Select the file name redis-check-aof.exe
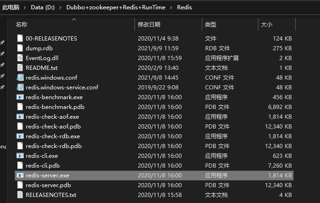The width and height of the screenshot is (320, 203). (x=52, y=117)
